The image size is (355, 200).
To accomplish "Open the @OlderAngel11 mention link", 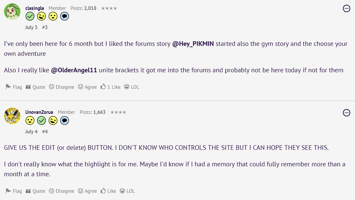I will [74, 70].
